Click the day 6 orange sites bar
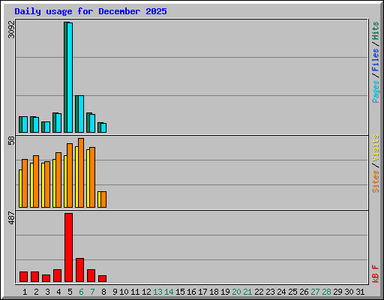 point(81,172)
